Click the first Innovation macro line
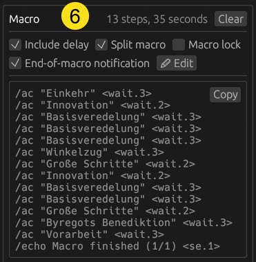This screenshot has width=256, height=262. click(92, 105)
